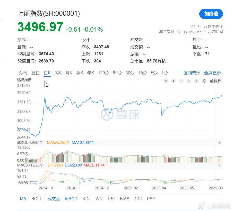
Task: Click the chart reset (undo arrow) icon
Action: tap(166, 81)
